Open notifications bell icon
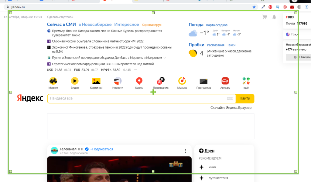The image size is (311, 182). [274, 17]
